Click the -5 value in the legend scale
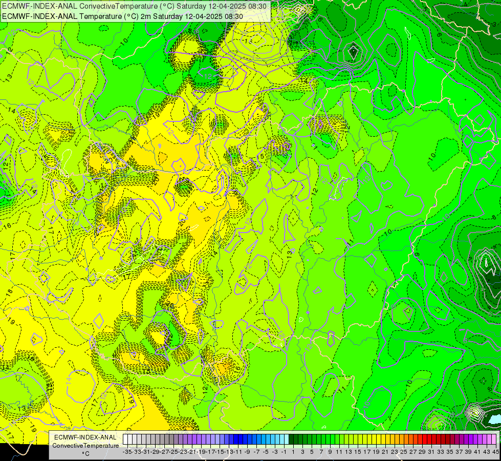 [266, 452]
